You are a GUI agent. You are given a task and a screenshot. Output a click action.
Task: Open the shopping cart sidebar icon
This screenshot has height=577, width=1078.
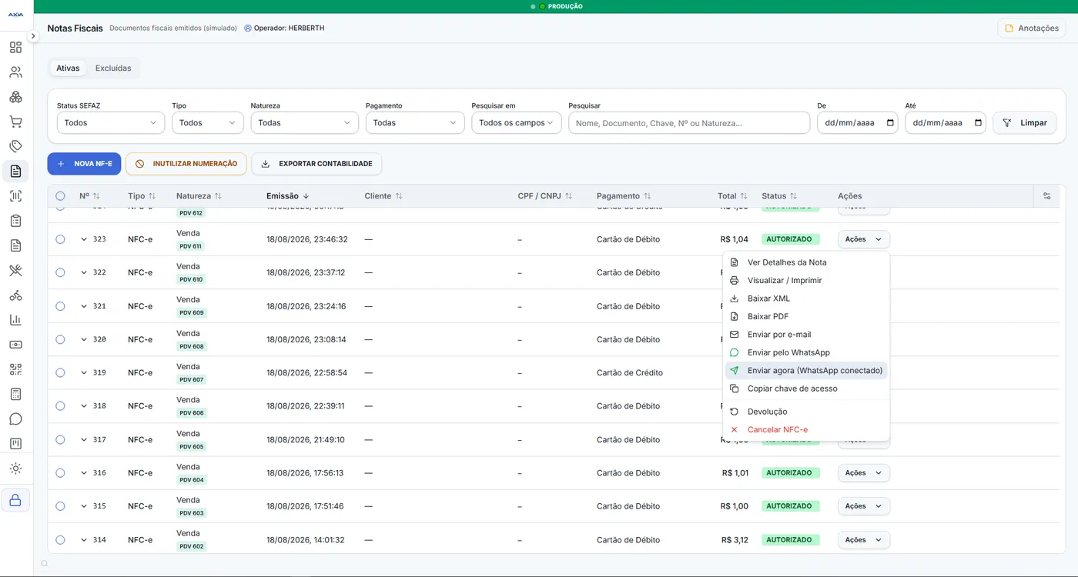click(15, 122)
